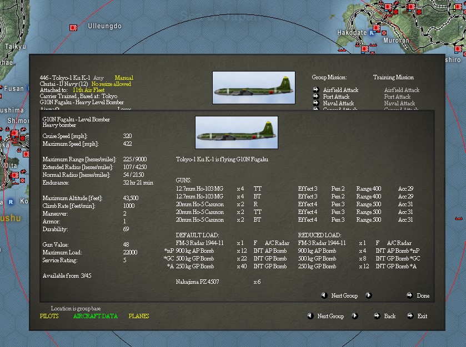The height and width of the screenshot is (347, 466).
Task: Select Japanese flag base icon near Hakodate
Action: pyautogui.click(x=377, y=28)
